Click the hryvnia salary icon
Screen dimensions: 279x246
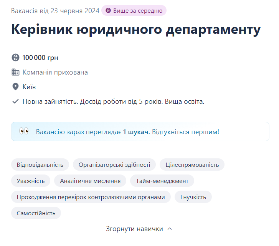pos(15,58)
